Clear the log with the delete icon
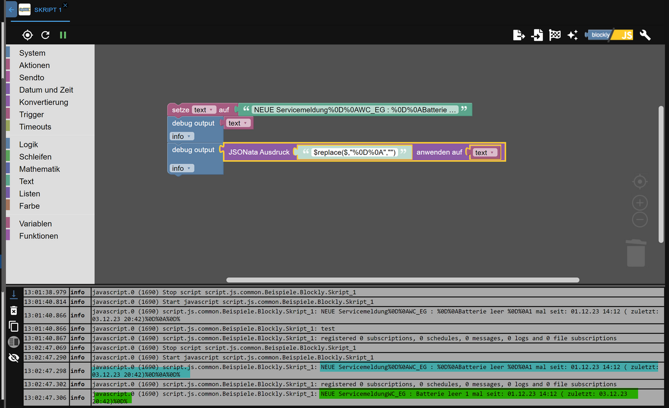669x408 pixels. [x=14, y=310]
